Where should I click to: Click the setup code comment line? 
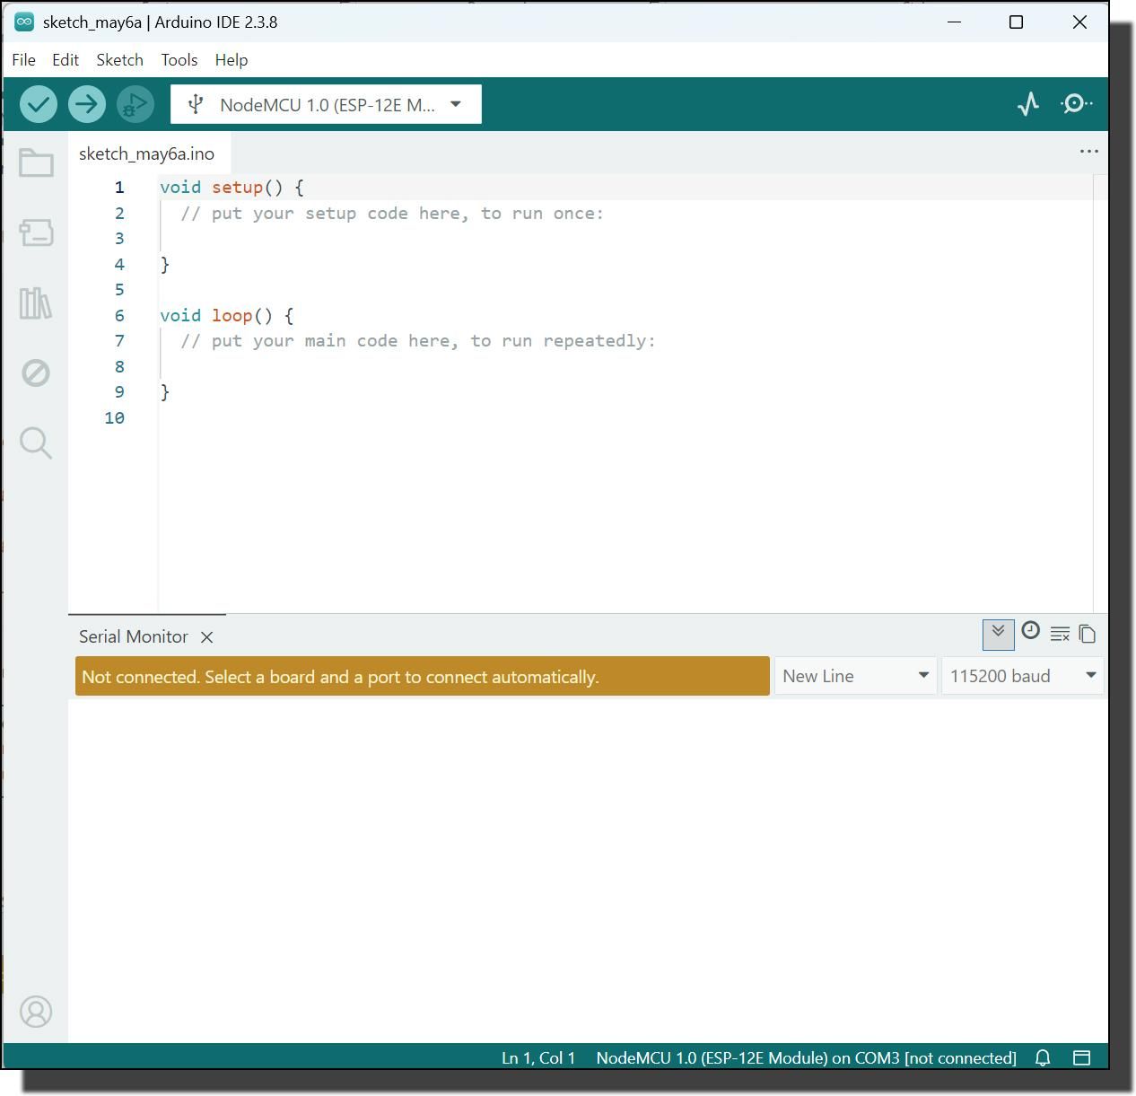coord(392,214)
